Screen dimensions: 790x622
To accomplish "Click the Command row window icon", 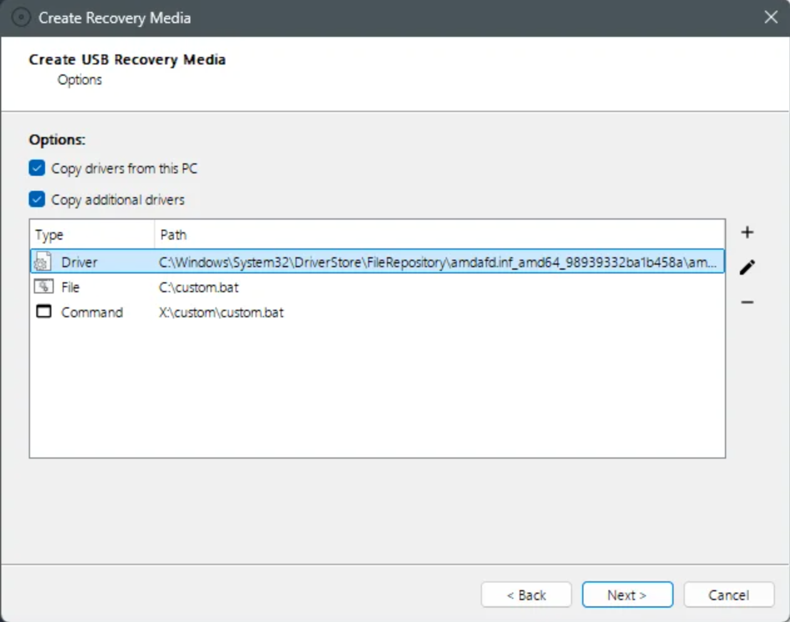I will click(44, 312).
